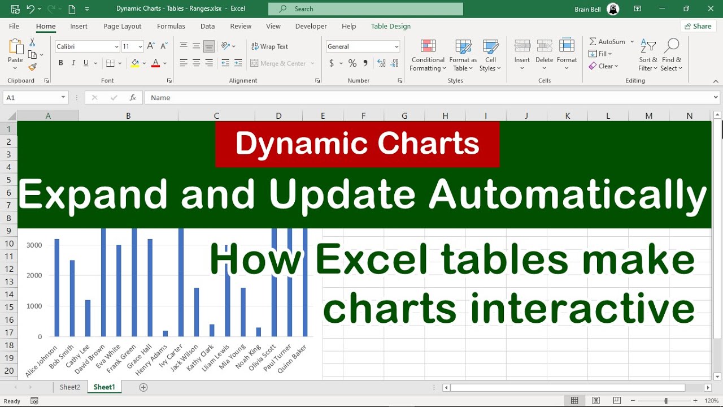Apply Percent Style format
Image resolution: width=723 pixels, height=407 pixels.
pos(352,63)
